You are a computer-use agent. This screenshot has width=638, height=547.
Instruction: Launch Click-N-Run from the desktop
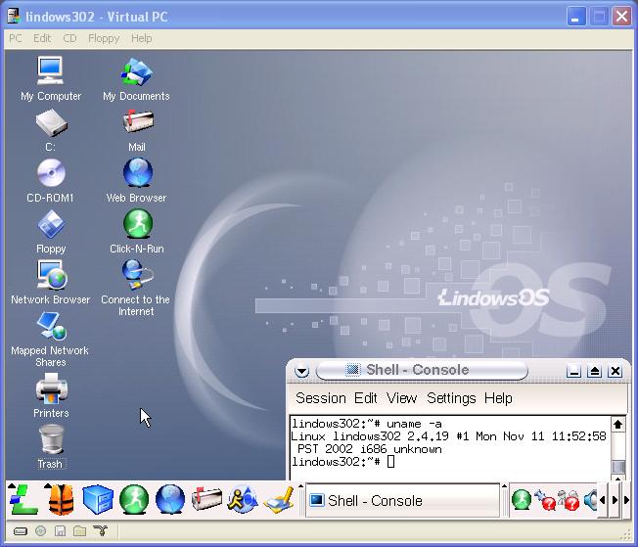click(x=137, y=232)
